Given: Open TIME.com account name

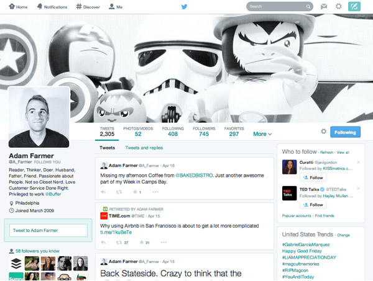Looking at the screenshot, I should pos(119,216).
